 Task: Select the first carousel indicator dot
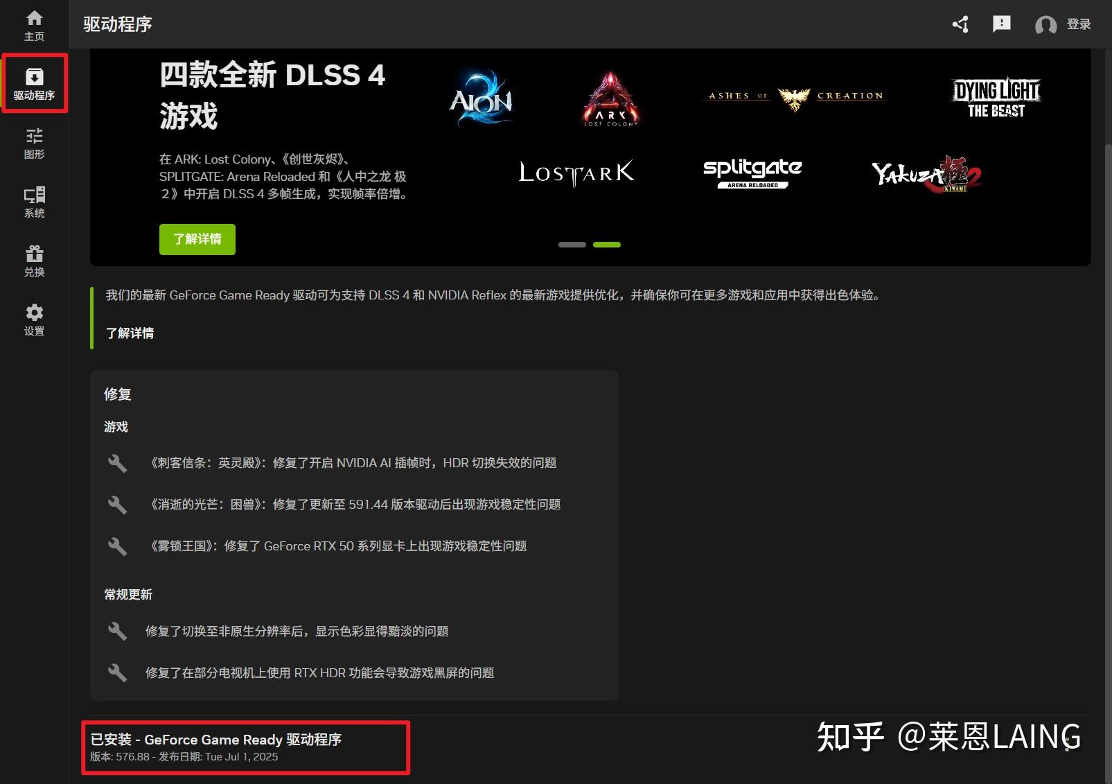(x=573, y=244)
